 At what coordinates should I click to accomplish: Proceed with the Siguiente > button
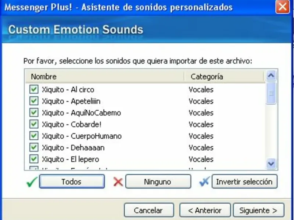258,210
